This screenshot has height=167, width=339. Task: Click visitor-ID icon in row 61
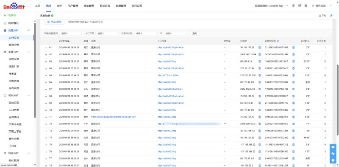click(293, 47)
